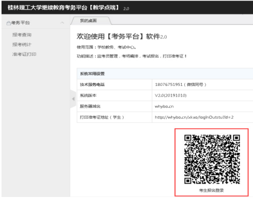This screenshot has height=198, width=253.
Task: Select the 技术服务电话 label cell
Action: 115,84
